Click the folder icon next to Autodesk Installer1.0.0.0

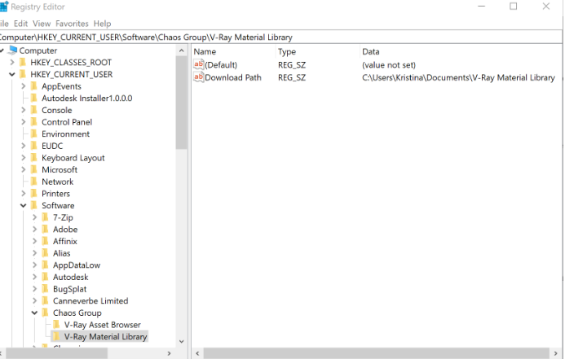[34, 98]
